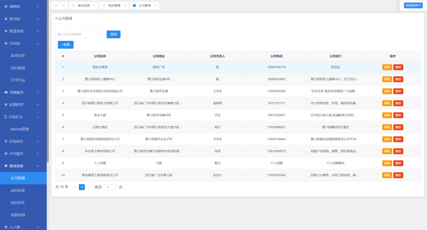Click phone number 15008162119

(x=277, y=67)
